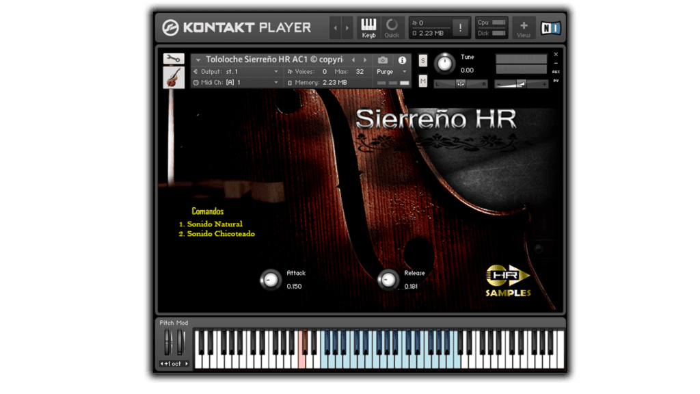This screenshot has height=394, width=700.
Task: Shift keyboard octave down with left arrow
Action: (161, 364)
